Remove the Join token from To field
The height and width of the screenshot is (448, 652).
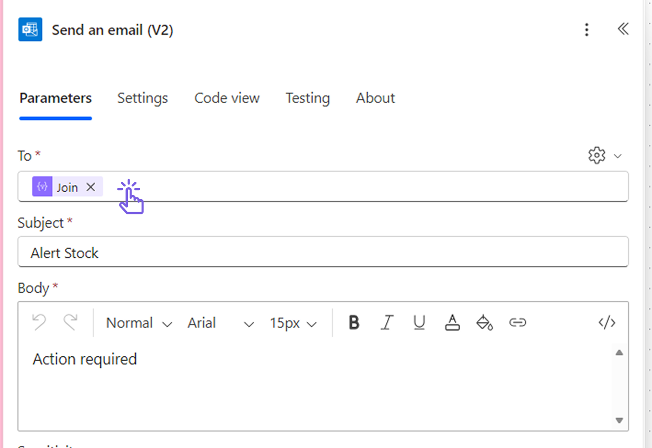[x=91, y=187]
